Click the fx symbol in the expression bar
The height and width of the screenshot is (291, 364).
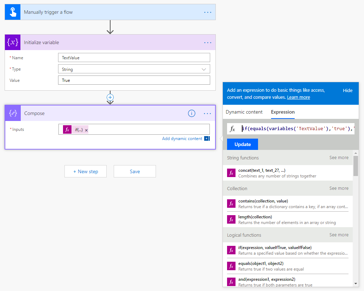[x=232, y=129]
